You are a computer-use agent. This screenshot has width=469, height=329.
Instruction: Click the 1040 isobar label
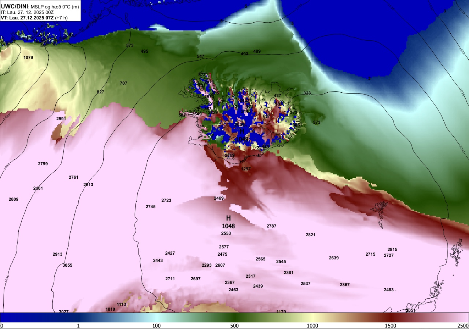(x=461, y=149)
